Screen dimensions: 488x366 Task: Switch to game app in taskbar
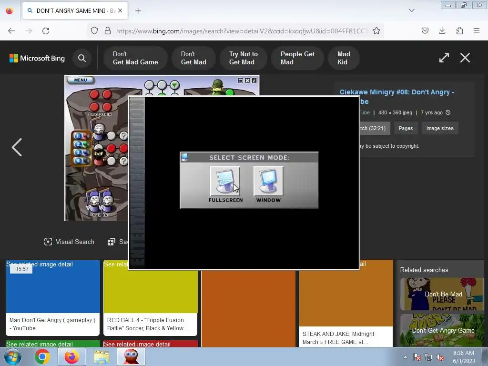coord(131,356)
